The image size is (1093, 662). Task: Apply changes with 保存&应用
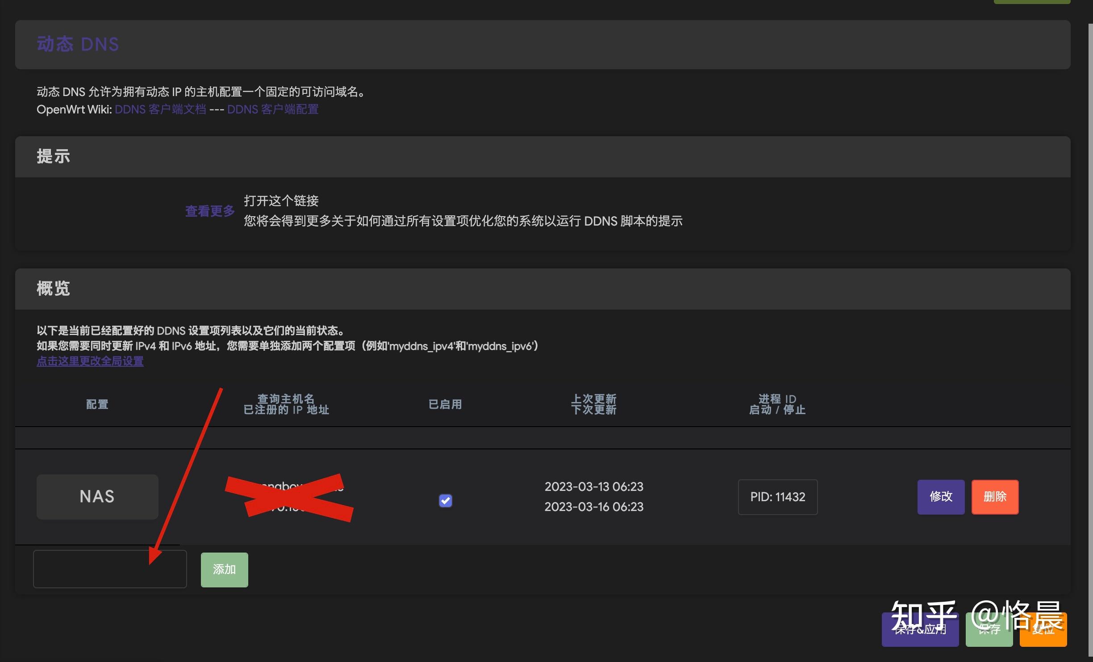(x=920, y=630)
